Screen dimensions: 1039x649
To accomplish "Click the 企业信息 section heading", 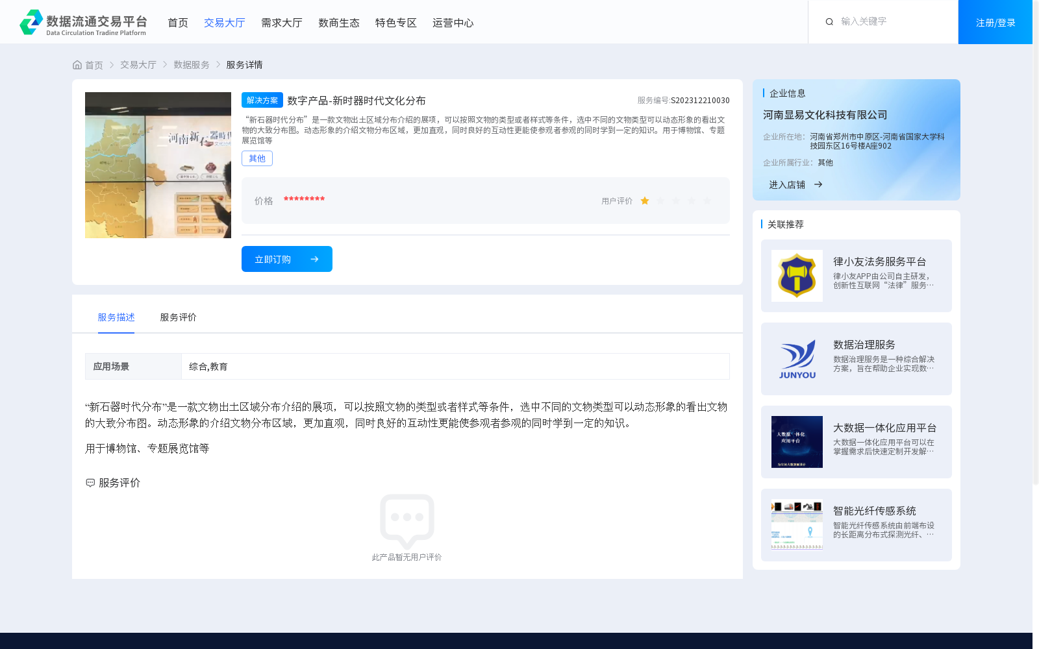I will click(788, 93).
